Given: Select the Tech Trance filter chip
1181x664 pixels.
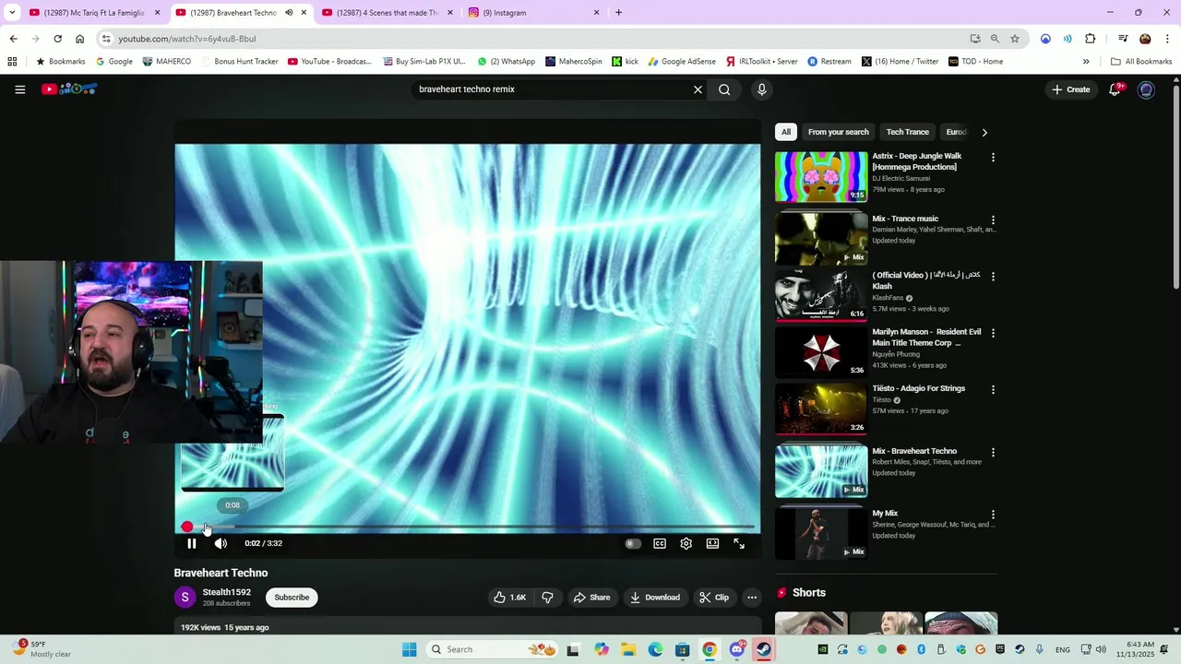Looking at the screenshot, I should pyautogui.click(x=908, y=132).
